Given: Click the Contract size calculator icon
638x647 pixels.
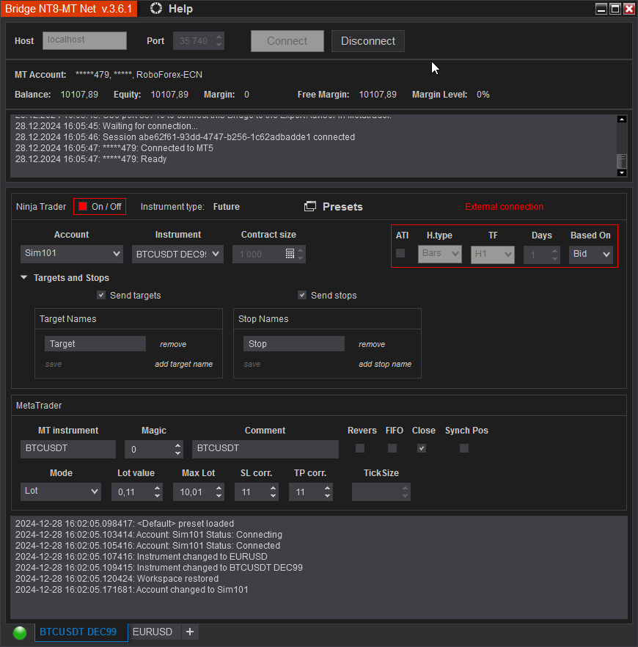Looking at the screenshot, I should pyautogui.click(x=290, y=254).
